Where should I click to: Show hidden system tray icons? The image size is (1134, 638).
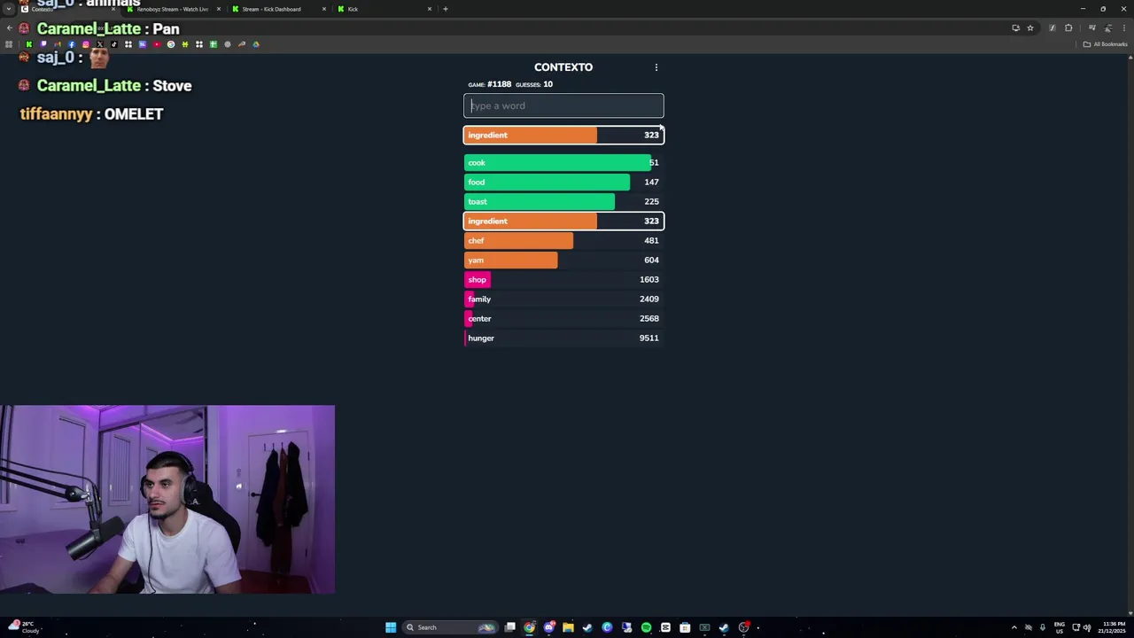point(1014,627)
